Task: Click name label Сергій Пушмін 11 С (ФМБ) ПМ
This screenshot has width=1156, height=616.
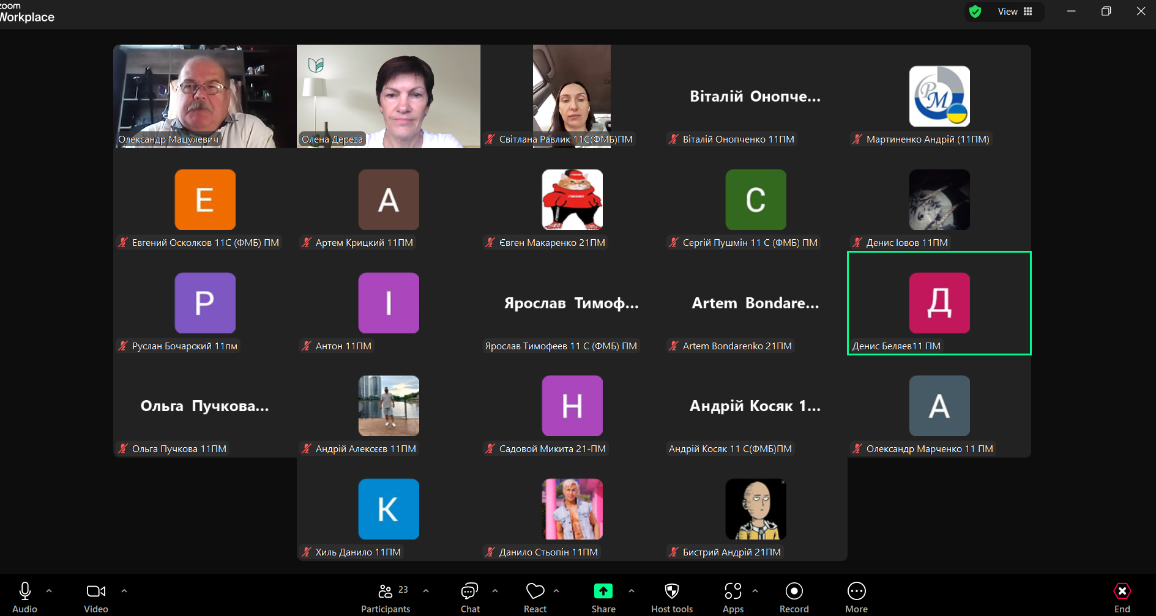Action: point(750,243)
